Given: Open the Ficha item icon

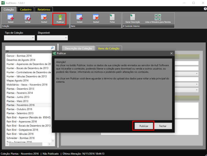Looking at the screenshot, I should pos(112,18).
